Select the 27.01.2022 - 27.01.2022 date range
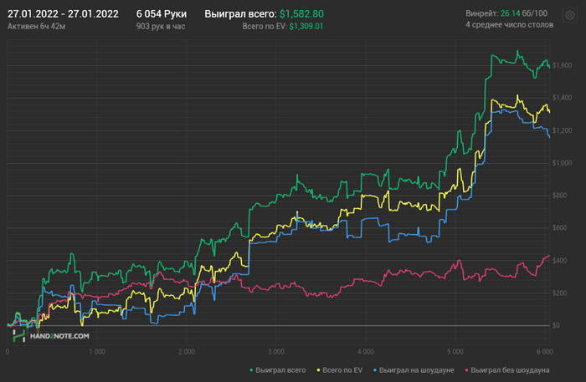The height and width of the screenshot is (382, 586). [x=63, y=14]
